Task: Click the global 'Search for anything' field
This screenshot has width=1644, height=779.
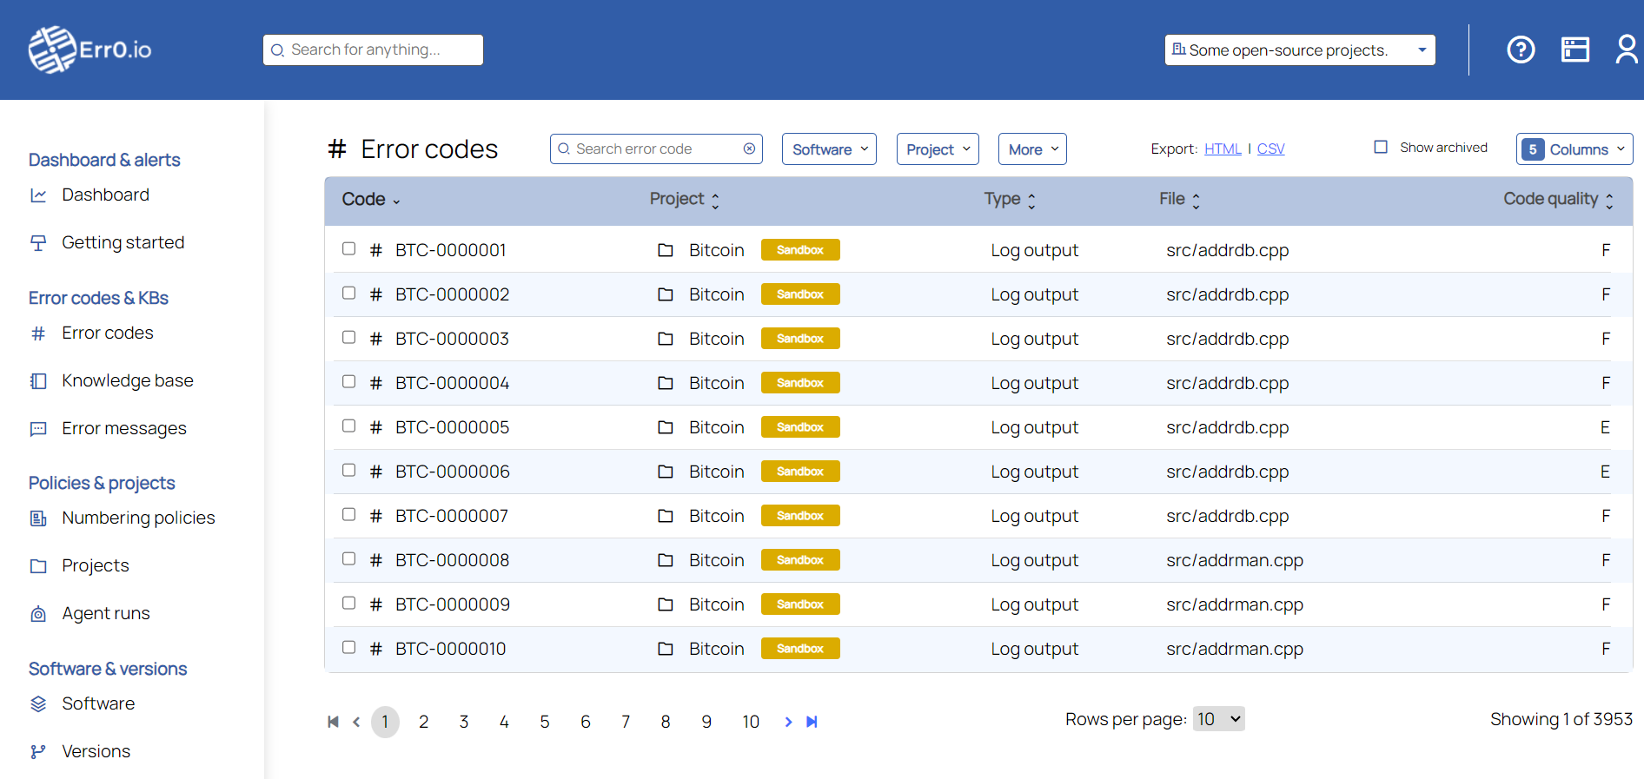Action: tap(373, 50)
